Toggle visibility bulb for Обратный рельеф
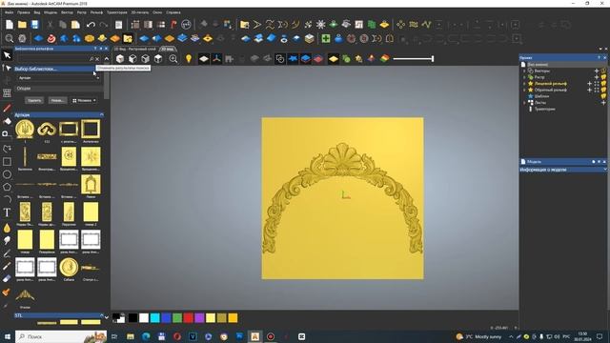 pyautogui.click(x=603, y=90)
